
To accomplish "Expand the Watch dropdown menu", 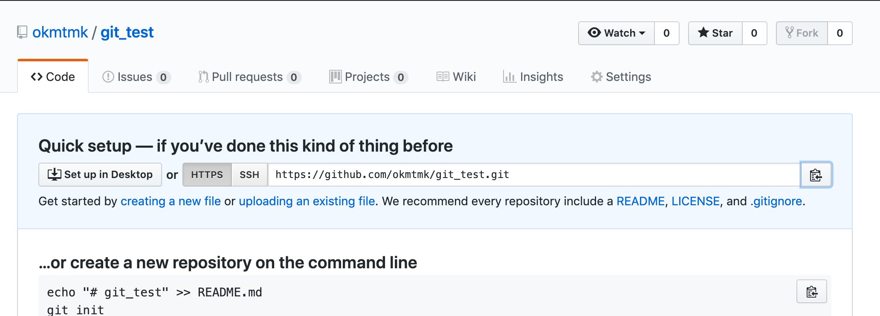I will point(617,33).
